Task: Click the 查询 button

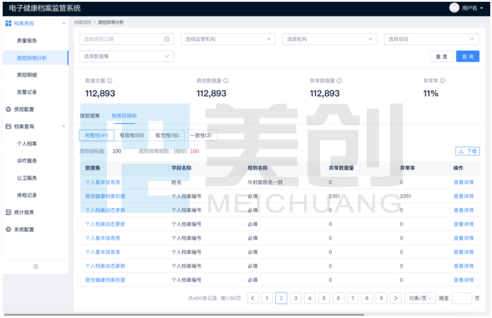Action: (x=467, y=57)
